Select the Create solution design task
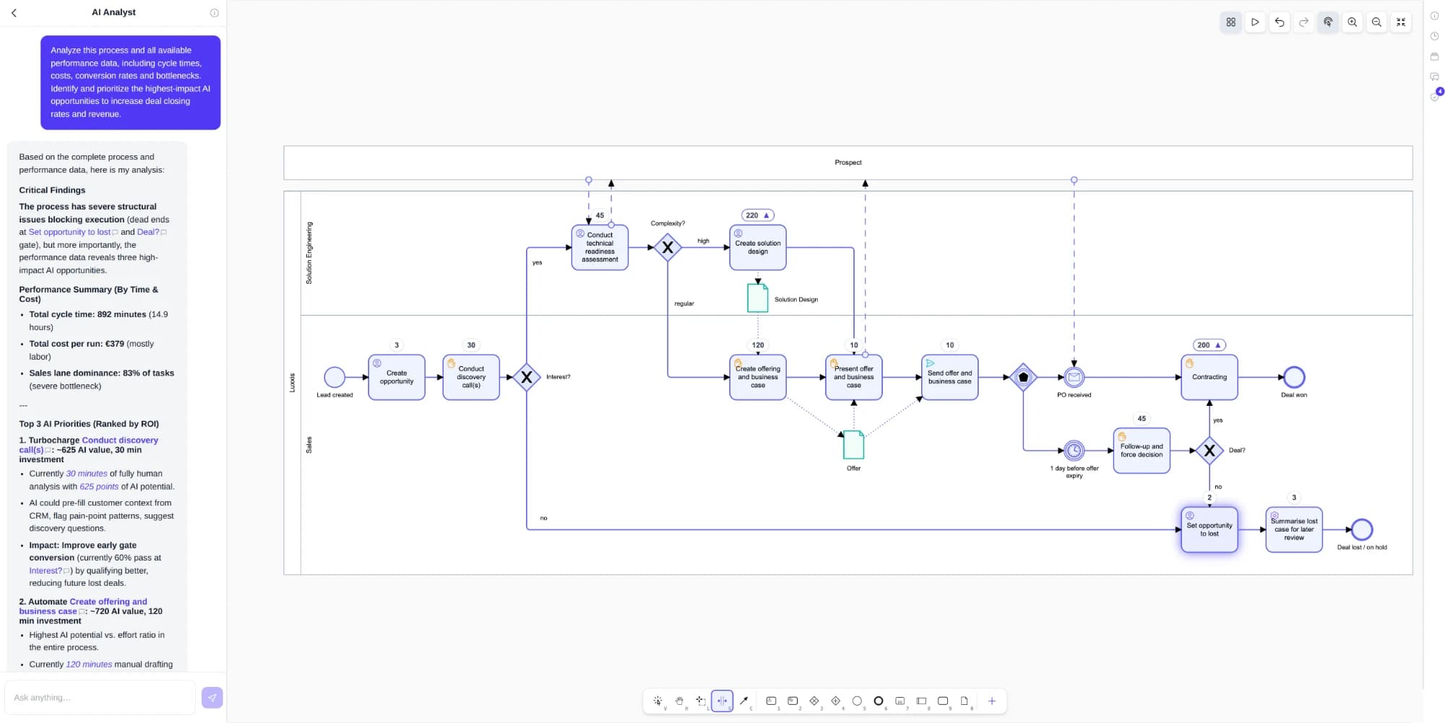This screenshot has width=1445, height=723. tap(758, 248)
